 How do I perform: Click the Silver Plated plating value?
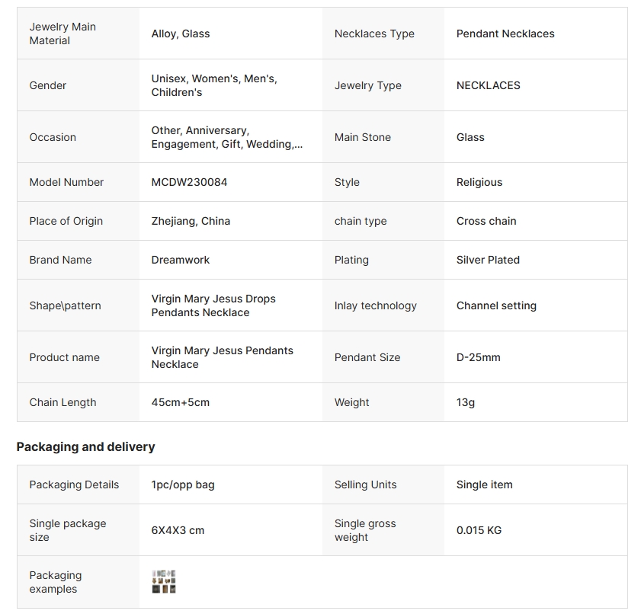(488, 260)
